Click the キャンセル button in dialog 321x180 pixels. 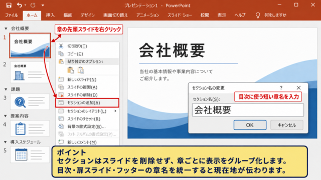pyautogui.click(x=286, y=125)
